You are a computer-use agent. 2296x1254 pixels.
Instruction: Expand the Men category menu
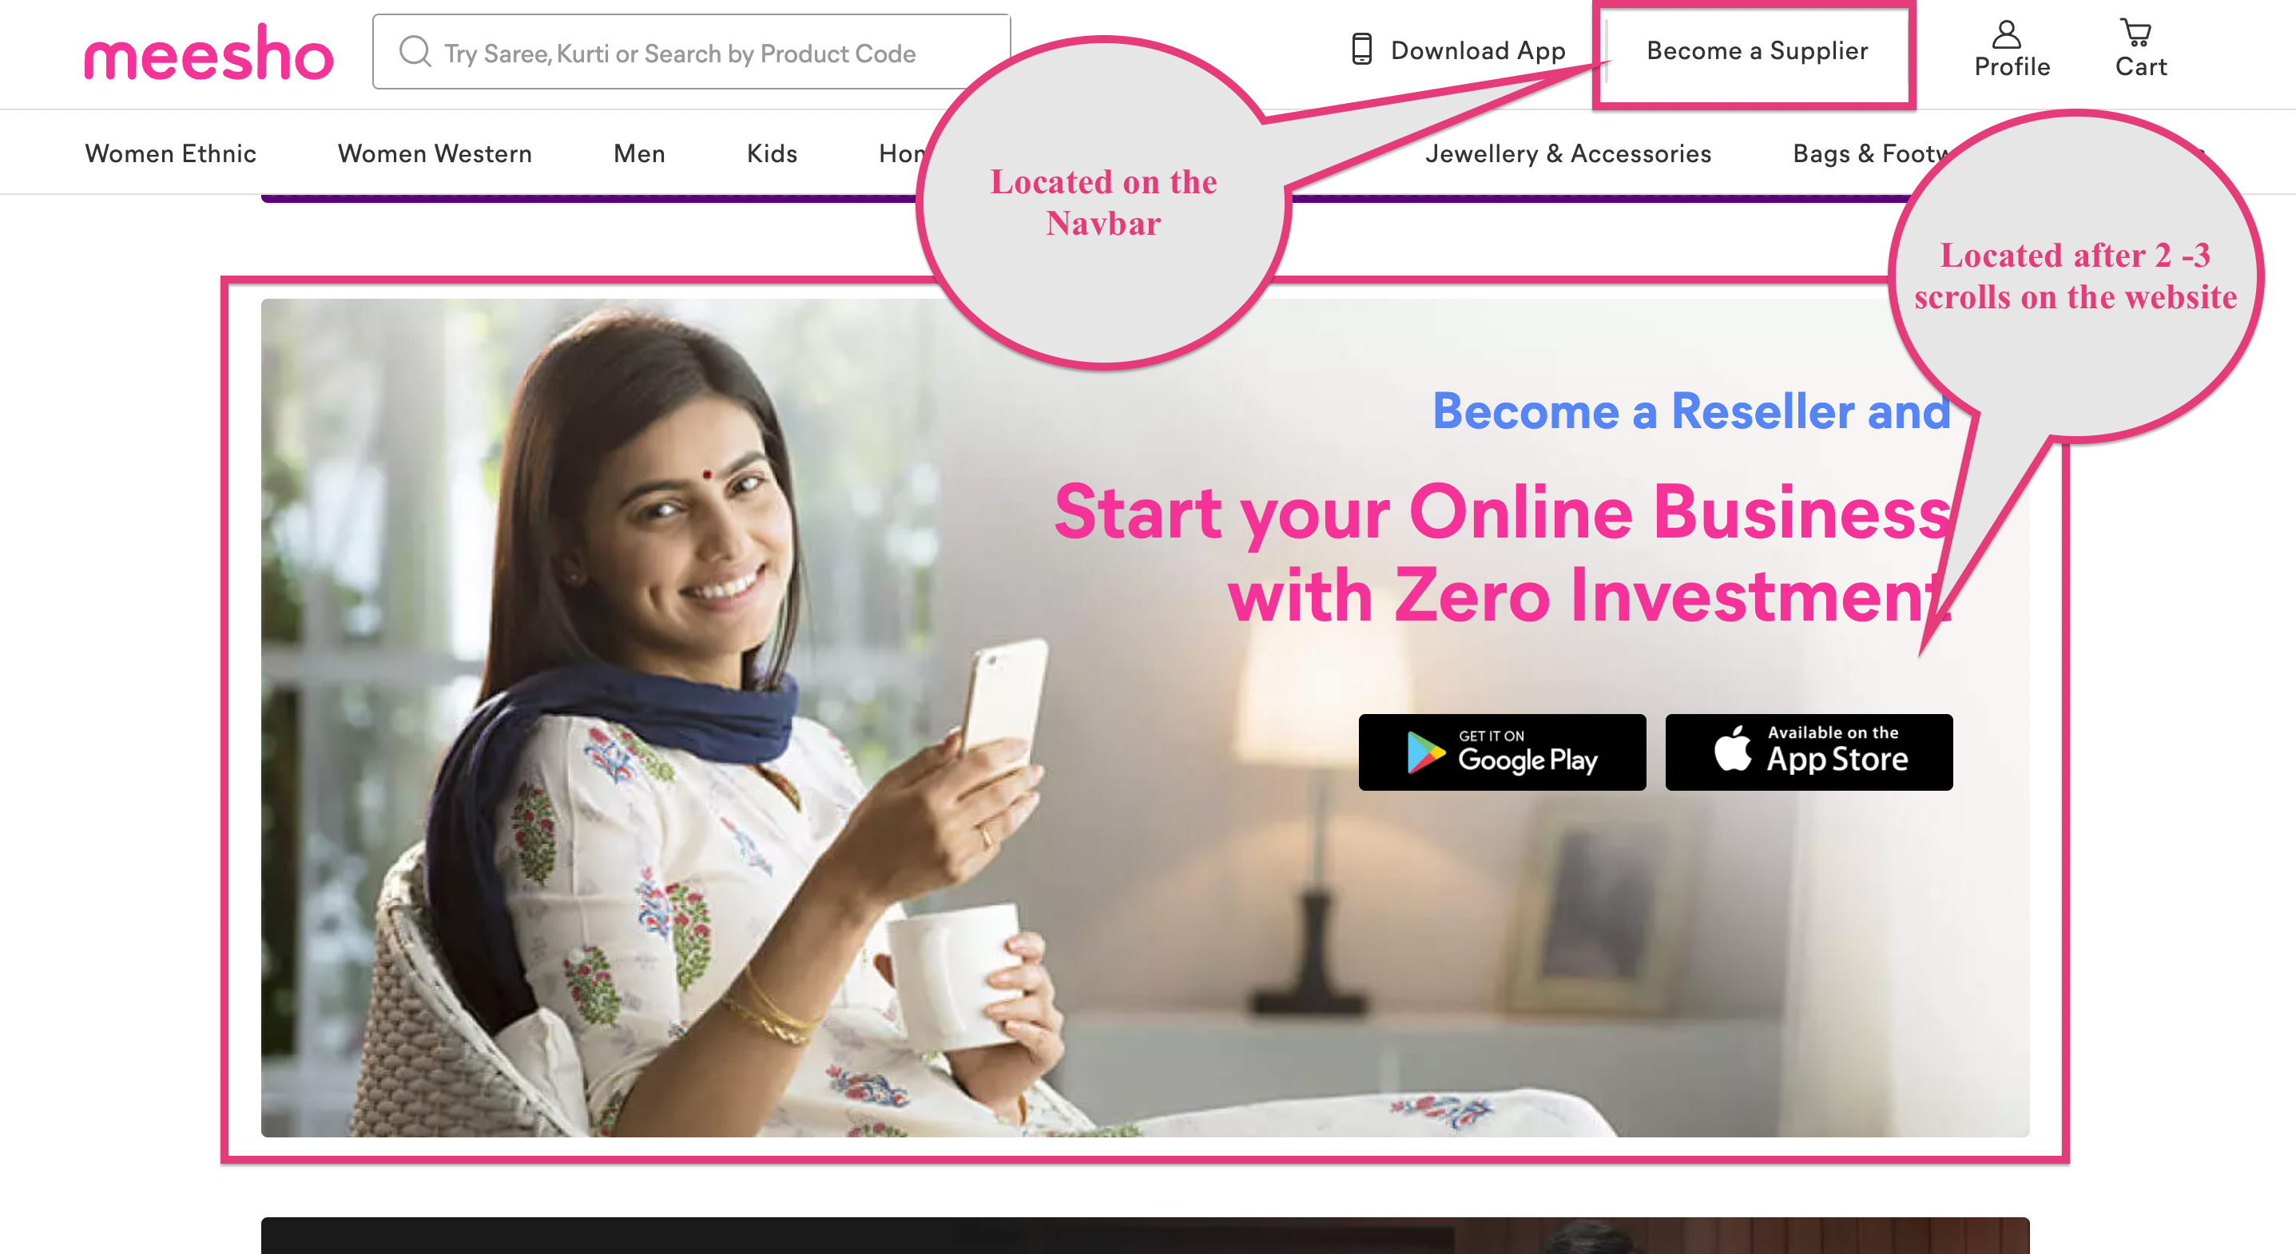(639, 153)
